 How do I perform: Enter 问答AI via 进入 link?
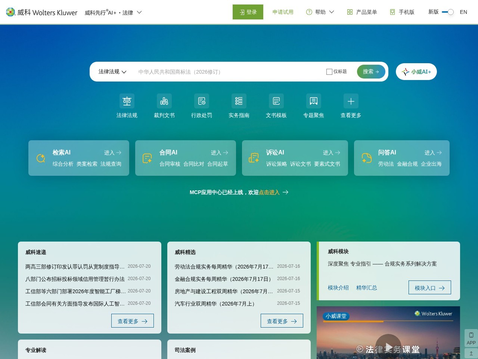[433, 153]
